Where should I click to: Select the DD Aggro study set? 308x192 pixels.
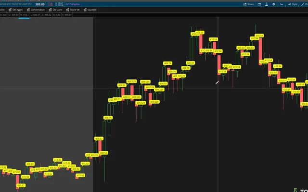16,10
